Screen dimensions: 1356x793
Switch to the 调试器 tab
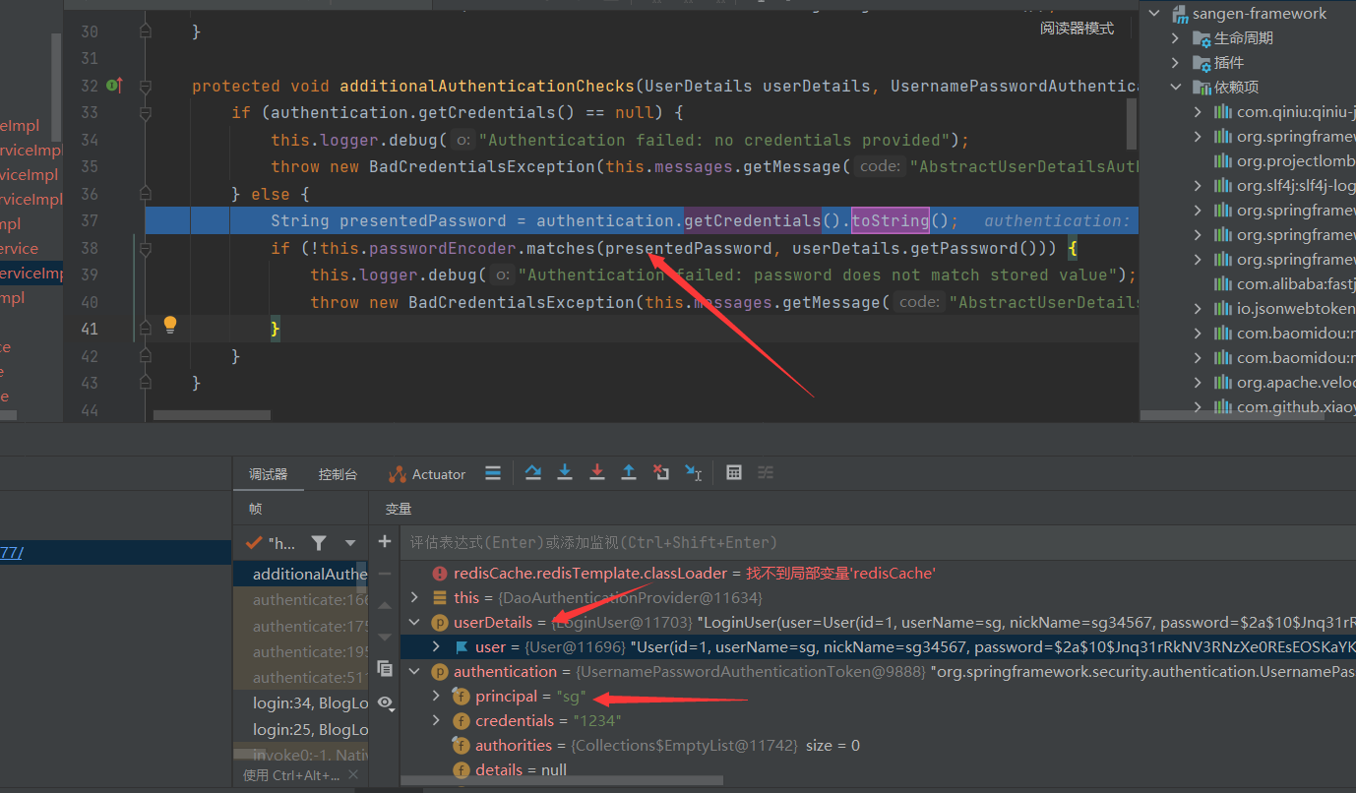(x=268, y=474)
